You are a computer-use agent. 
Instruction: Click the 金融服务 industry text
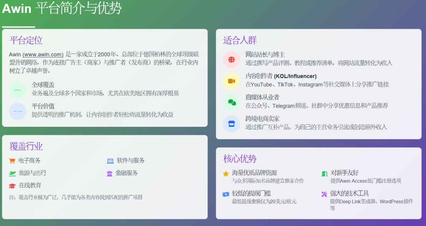click(x=127, y=173)
